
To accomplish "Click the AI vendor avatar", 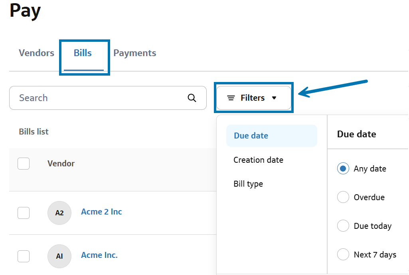I will [x=59, y=256].
